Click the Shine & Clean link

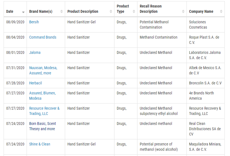[x=40, y=144]
